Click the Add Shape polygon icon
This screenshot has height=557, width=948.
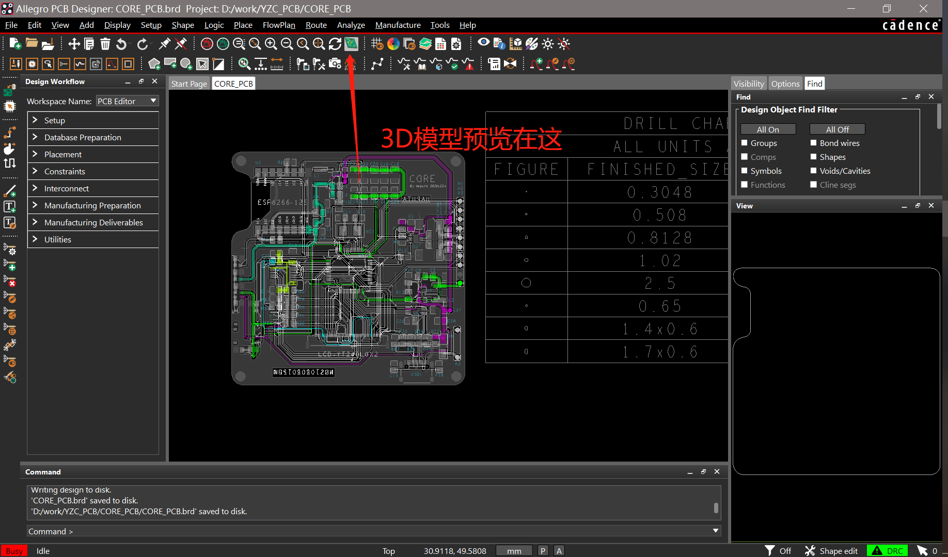154,64
